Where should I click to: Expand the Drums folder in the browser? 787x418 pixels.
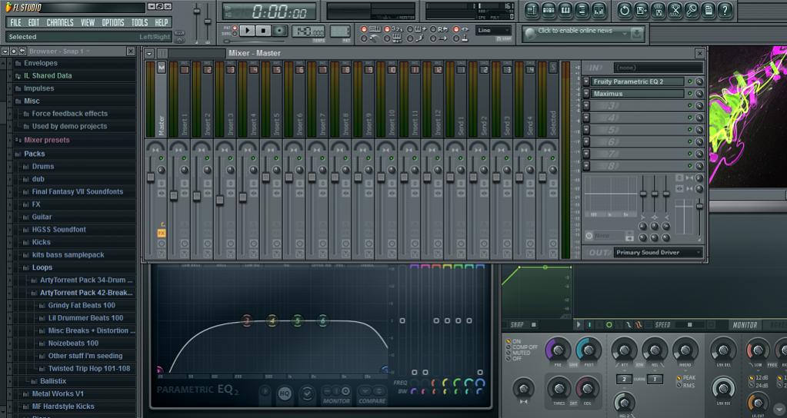pyautogui.click(x=43, y=166)
